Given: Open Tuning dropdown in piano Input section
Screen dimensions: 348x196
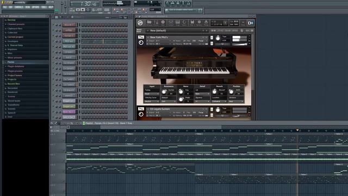Looking at the screenshot, I should click(x=152, y=94).
